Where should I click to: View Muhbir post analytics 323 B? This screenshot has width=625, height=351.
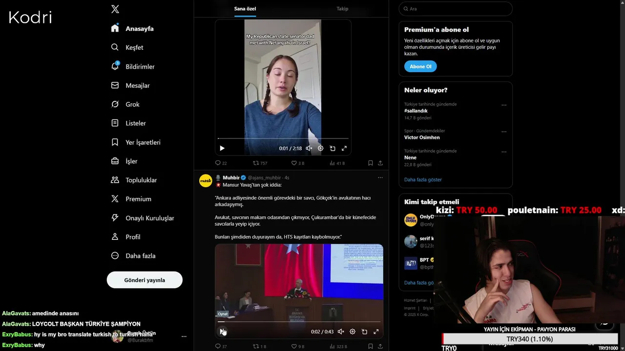coord(338,346)
